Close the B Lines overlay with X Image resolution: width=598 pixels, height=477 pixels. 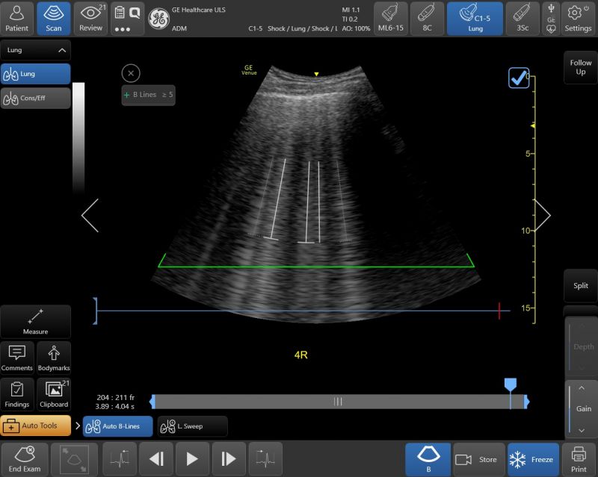pyautogui.click(x=131, y=73)
